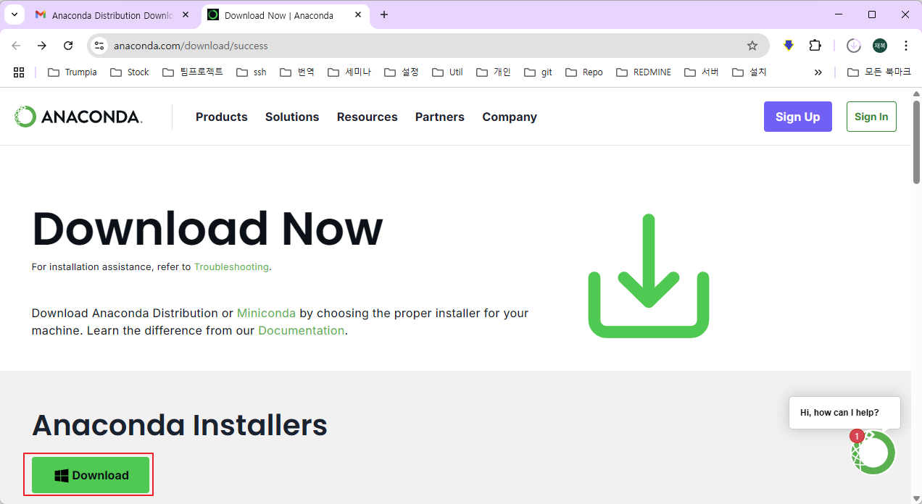Bookmark this page with the star icon

tap(752, 46)
